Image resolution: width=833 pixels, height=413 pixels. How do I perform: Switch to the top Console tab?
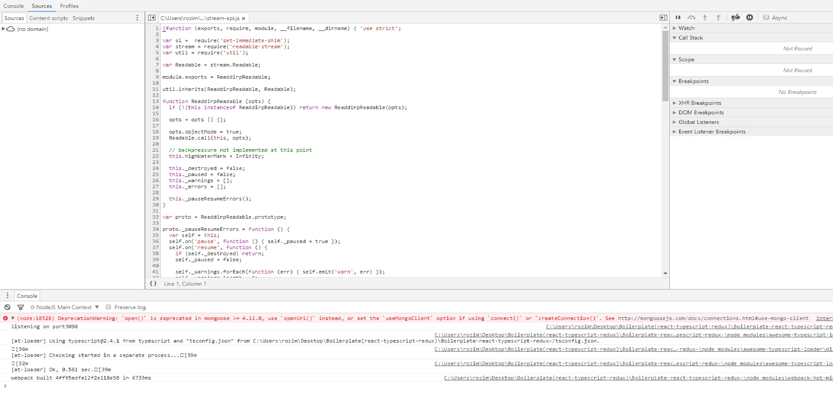[13, 6]
